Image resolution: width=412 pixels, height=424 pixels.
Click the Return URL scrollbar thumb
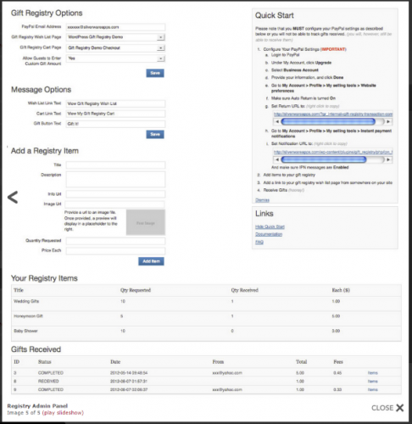click(328, 121)
